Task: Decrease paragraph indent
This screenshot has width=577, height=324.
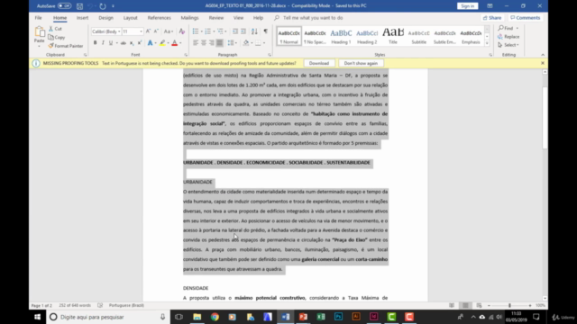Action: (235, 31)
